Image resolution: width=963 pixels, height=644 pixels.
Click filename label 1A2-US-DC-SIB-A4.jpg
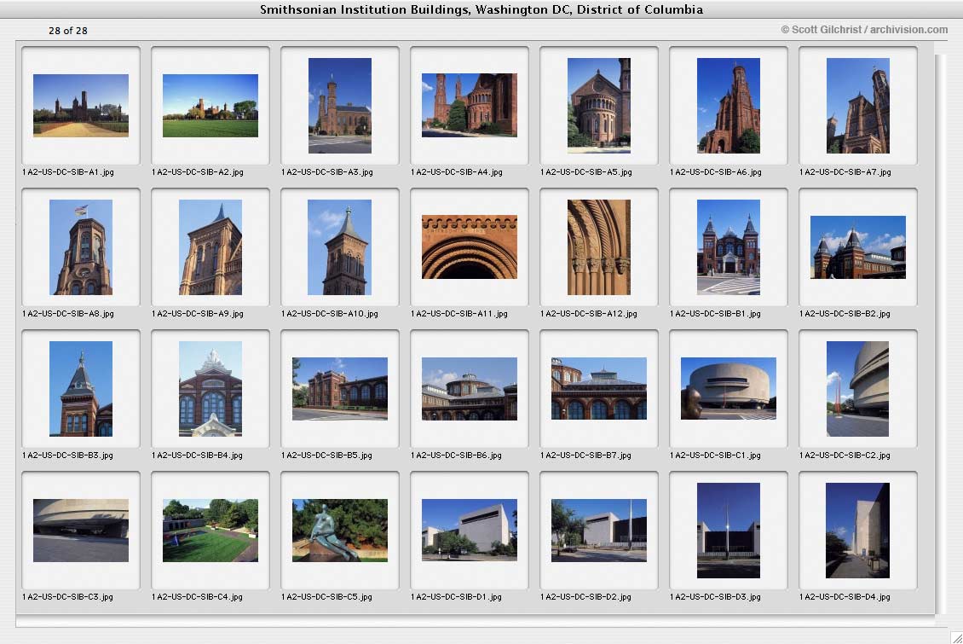click(457, 172)
